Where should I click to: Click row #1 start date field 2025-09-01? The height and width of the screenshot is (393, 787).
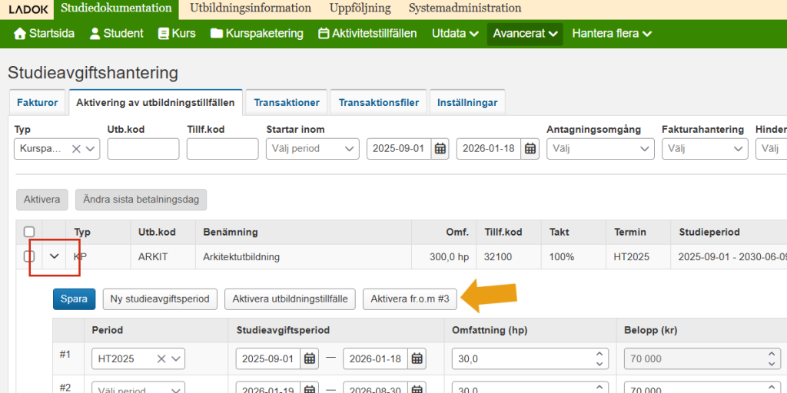point(268,359)
